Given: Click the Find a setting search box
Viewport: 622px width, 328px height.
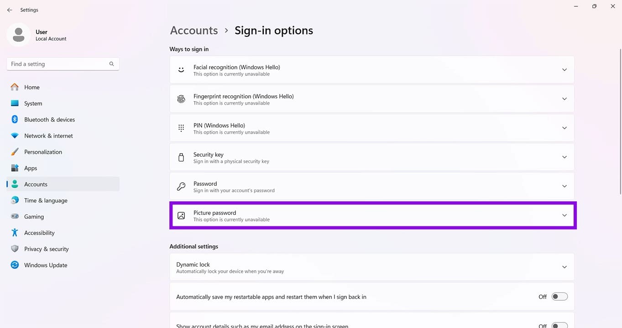Looking at the screenshot, I should coord(63,64).
